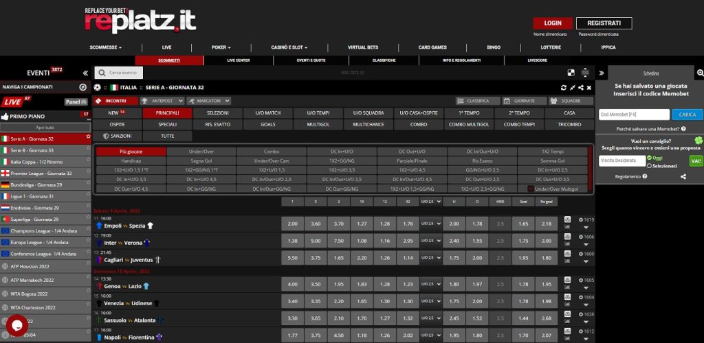Click the Carica button
The image size is (704, 343).
pos(687,115)
